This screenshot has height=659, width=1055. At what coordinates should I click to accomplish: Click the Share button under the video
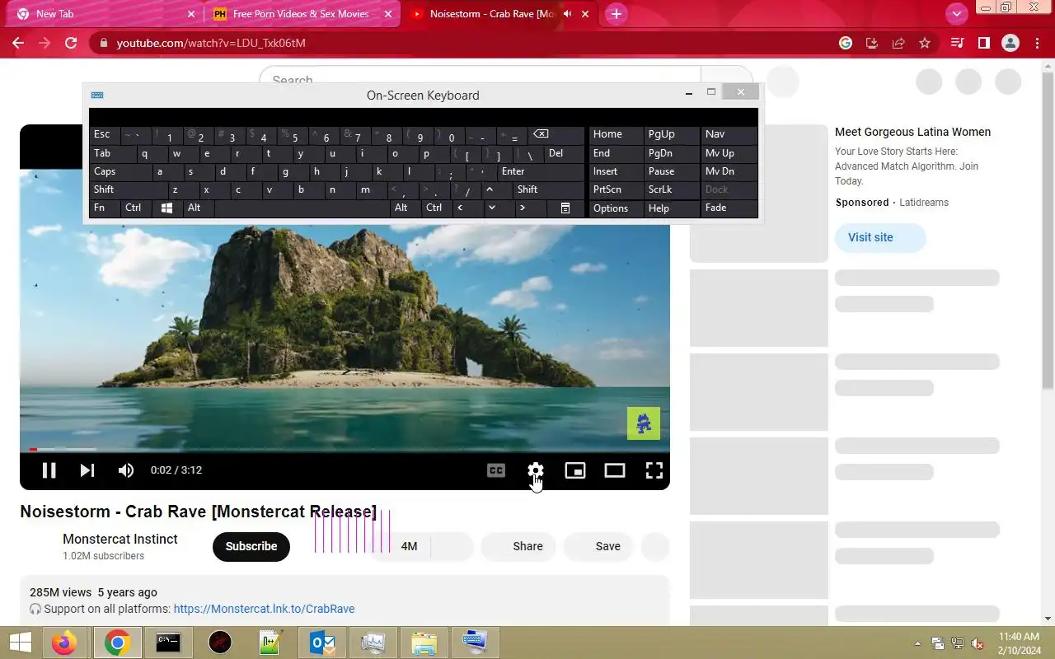coord(518,546)
